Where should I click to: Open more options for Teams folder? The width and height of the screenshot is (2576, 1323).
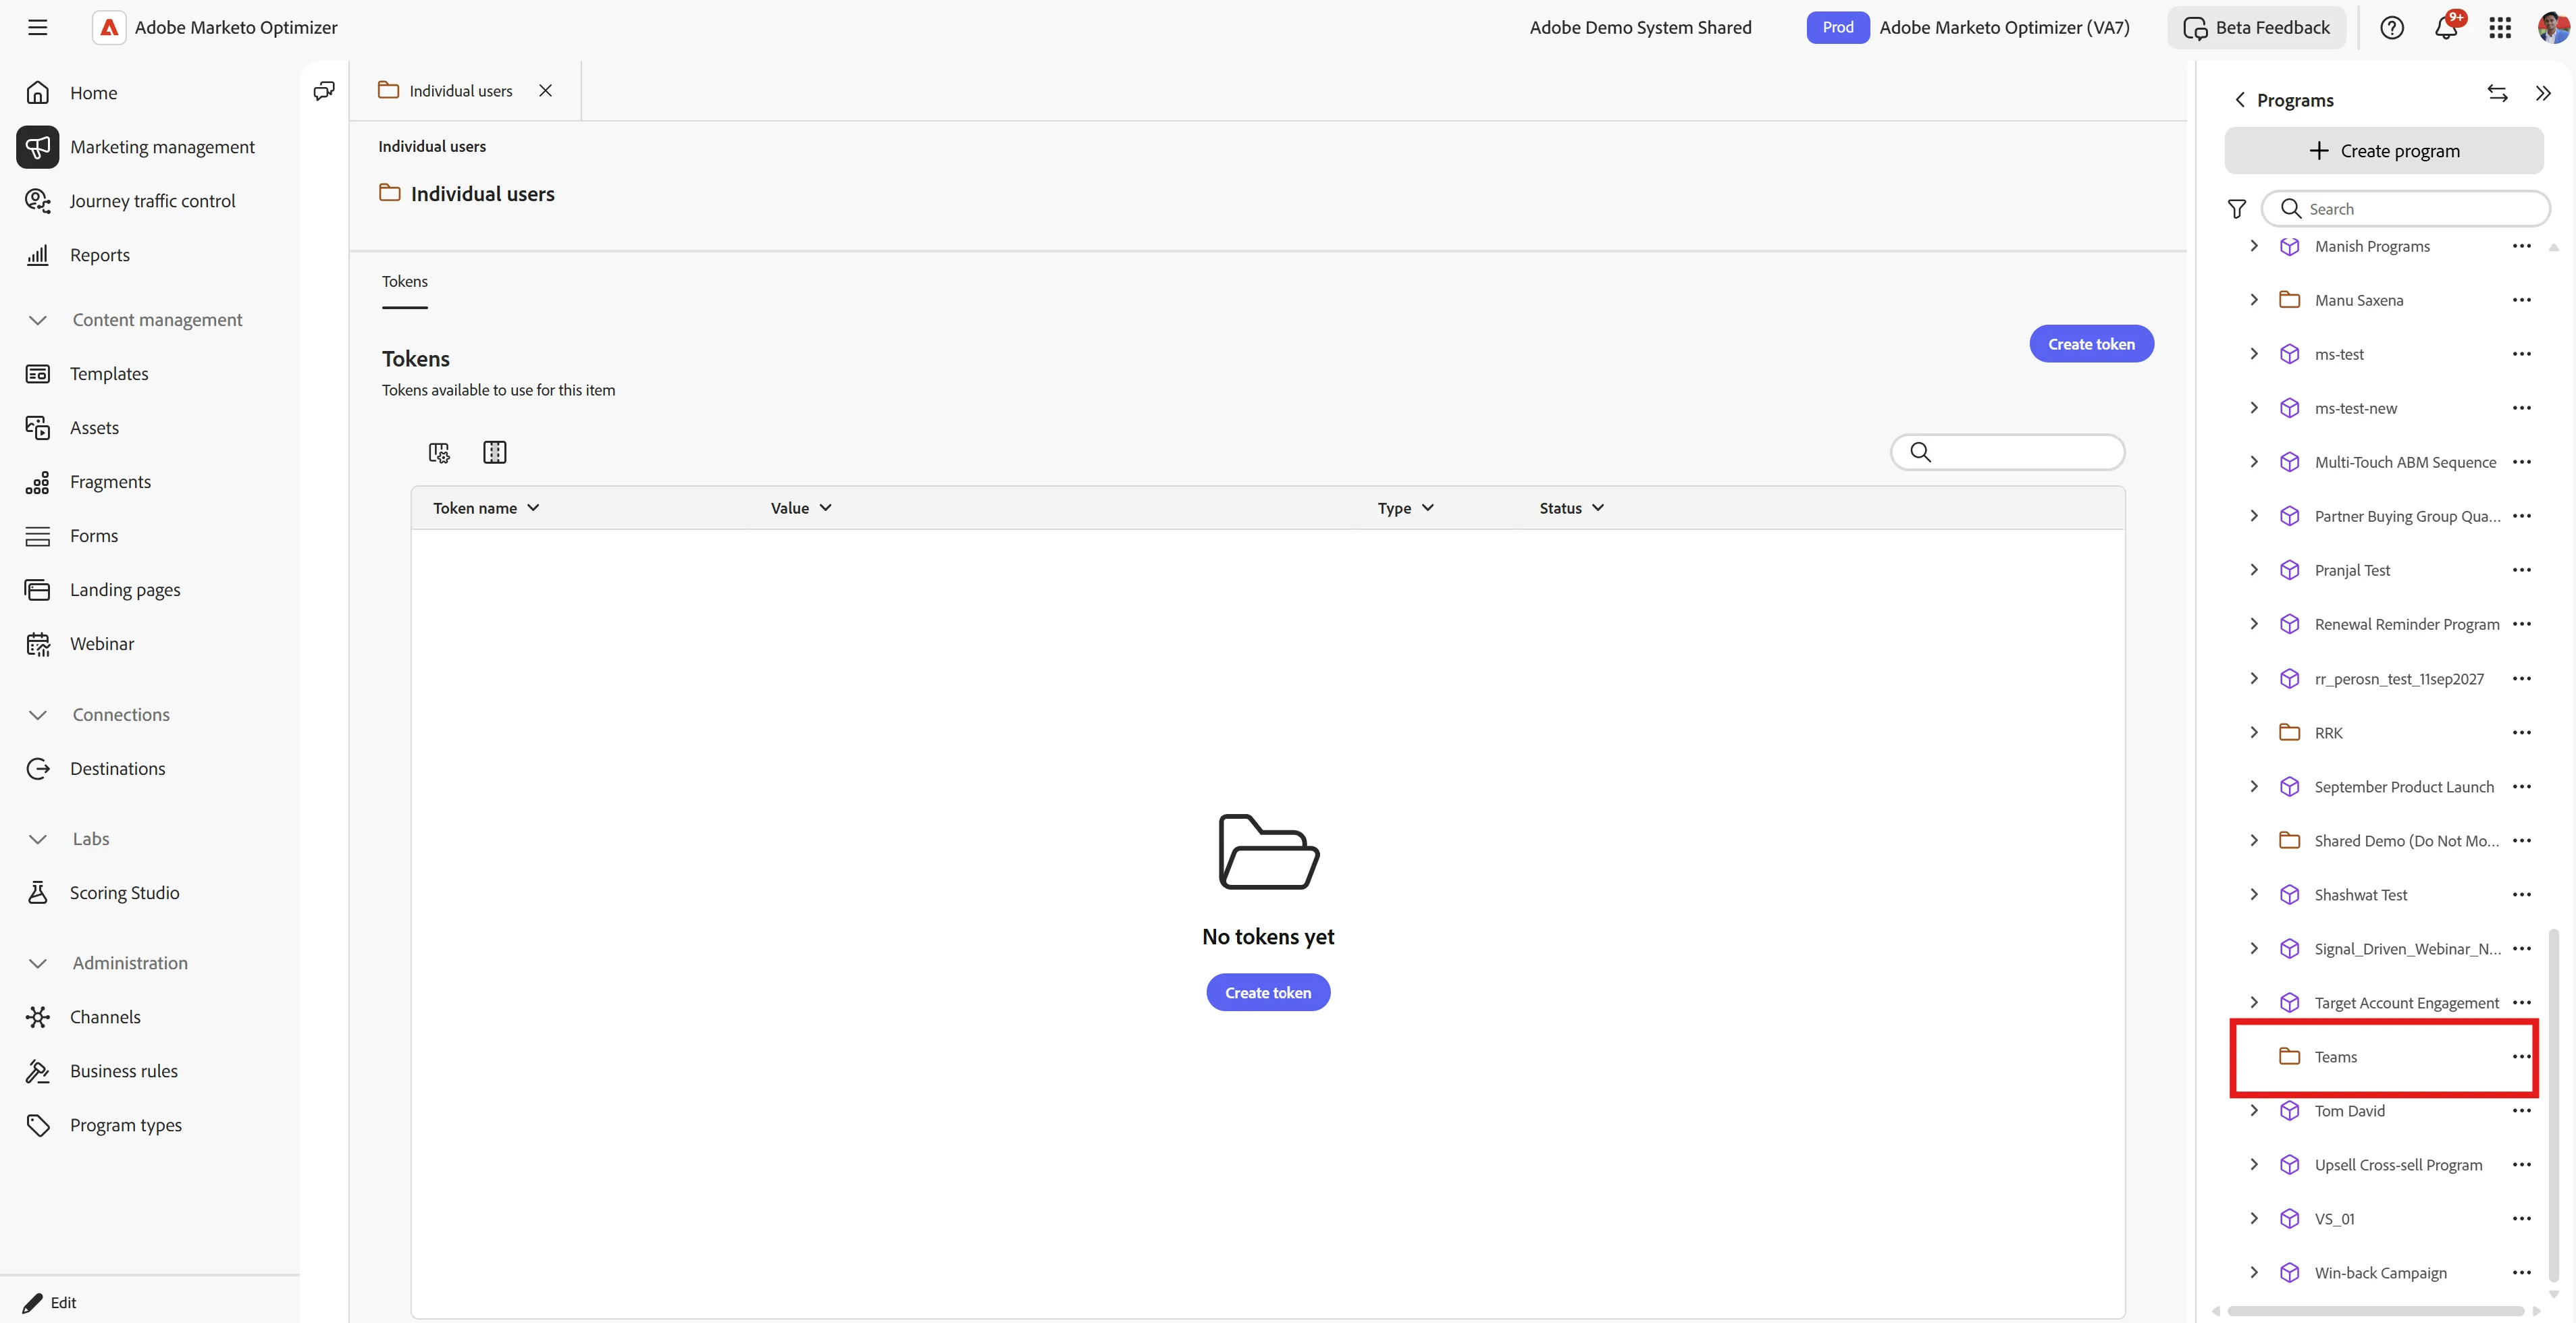2521,1056
